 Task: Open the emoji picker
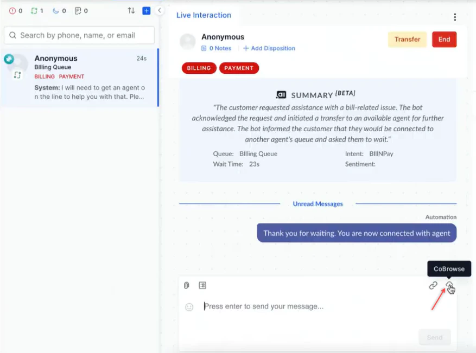point(189,306)
